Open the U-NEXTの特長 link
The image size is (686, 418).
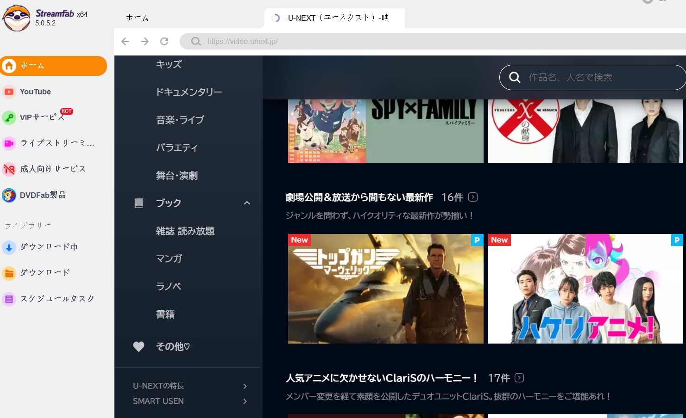158,386
